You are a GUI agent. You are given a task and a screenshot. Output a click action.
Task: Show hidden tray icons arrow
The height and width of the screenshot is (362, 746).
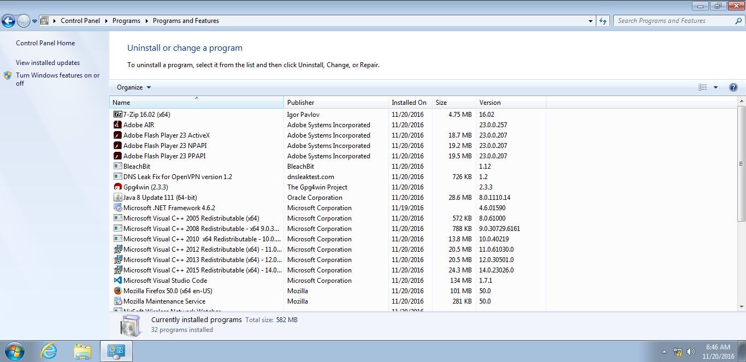(x=664, y=352)
